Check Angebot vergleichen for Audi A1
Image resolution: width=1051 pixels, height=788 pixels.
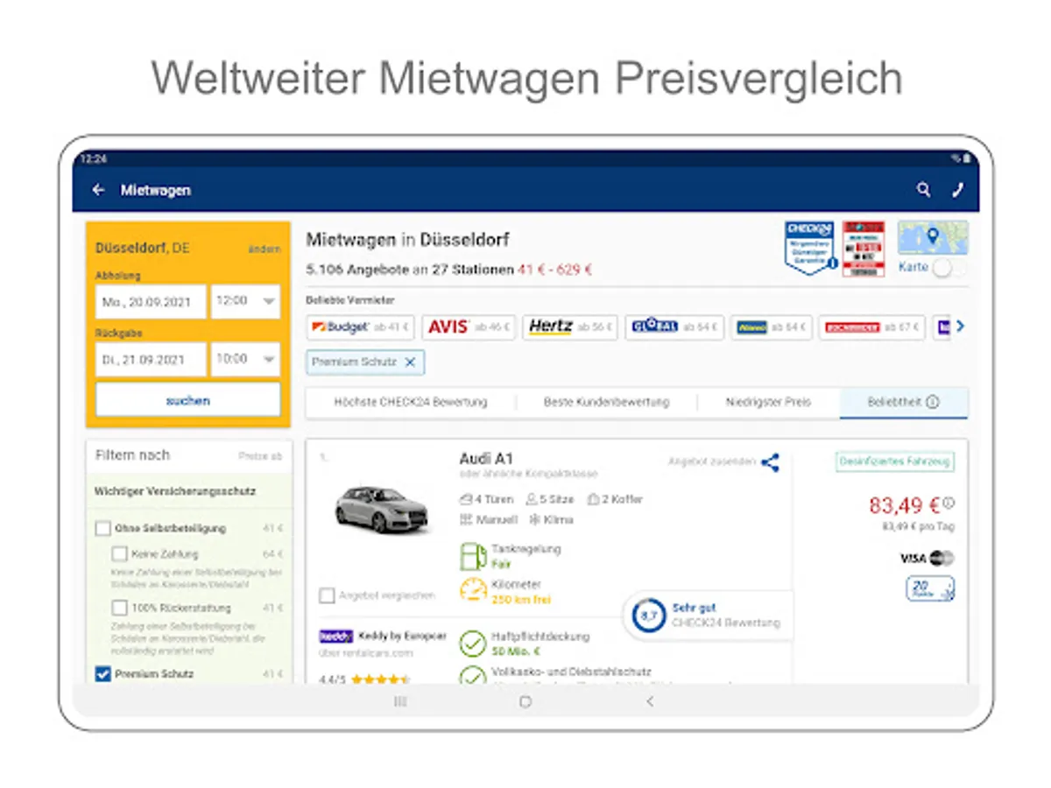pos(327,595)
